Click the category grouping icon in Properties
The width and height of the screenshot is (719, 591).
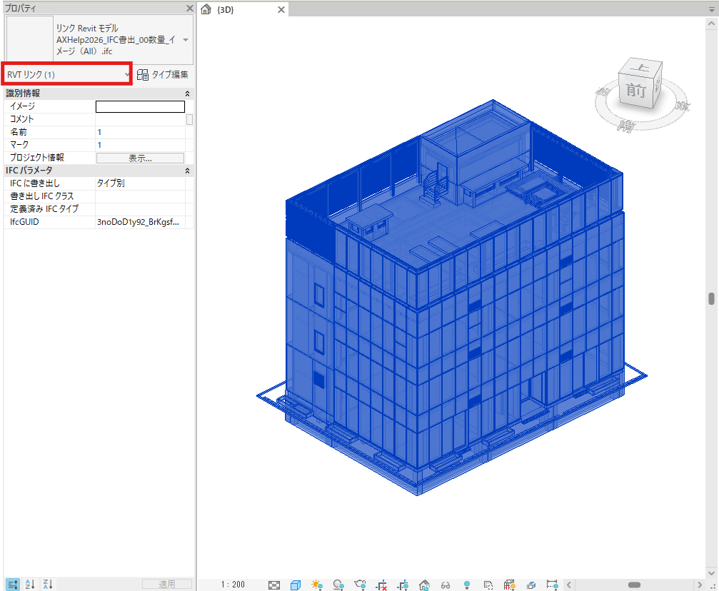pos(12,585)
